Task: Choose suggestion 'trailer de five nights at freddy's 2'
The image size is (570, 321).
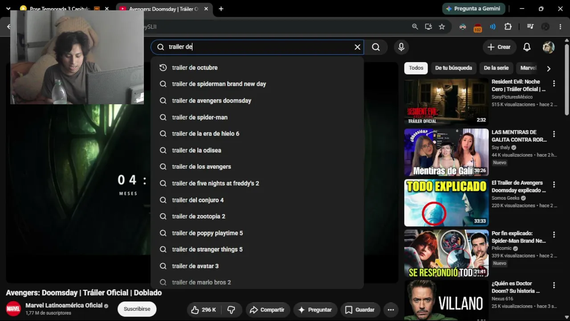Action: pos(257,183)
